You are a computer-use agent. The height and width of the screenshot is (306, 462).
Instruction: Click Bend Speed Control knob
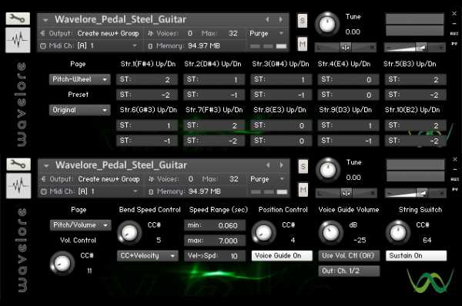tap(129, 233)
